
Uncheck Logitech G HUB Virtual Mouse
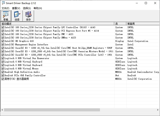(3, 68)
